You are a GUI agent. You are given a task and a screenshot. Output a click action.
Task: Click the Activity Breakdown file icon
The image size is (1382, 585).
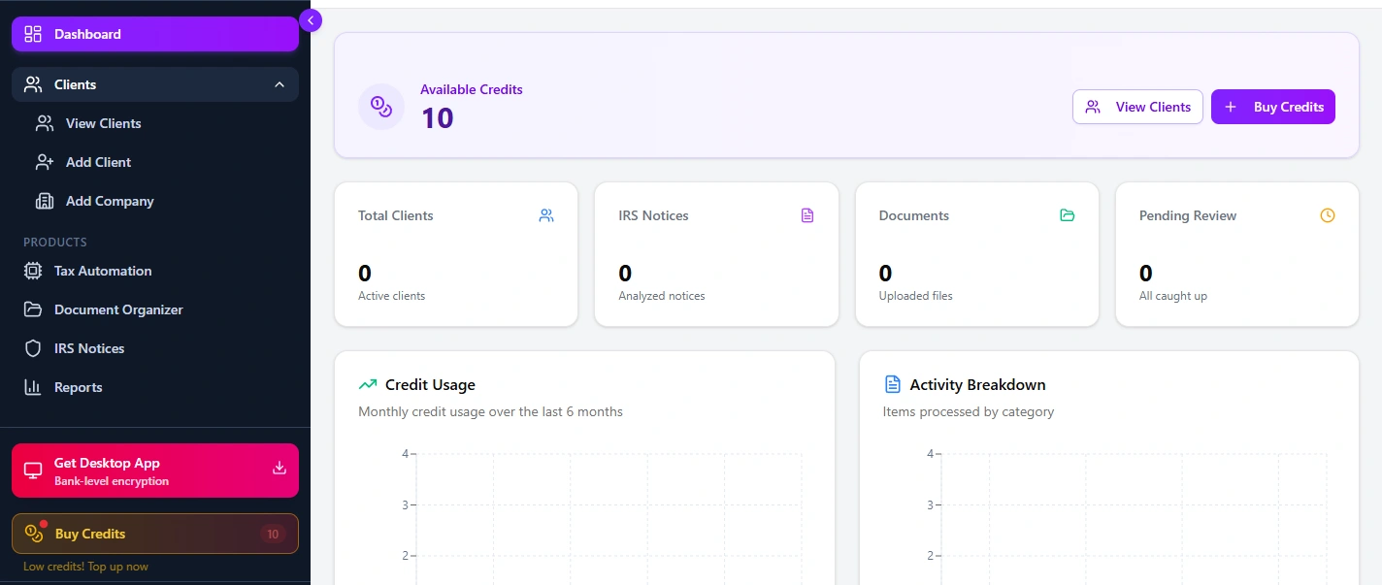(x=893, y=385)
